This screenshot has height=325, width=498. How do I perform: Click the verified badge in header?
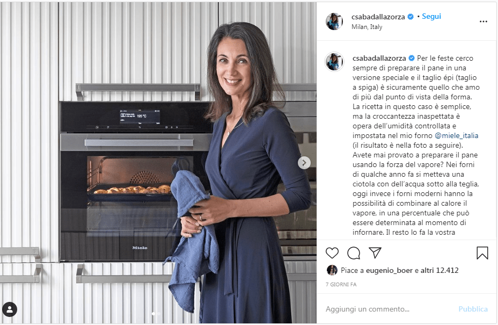tap(411, 17)
